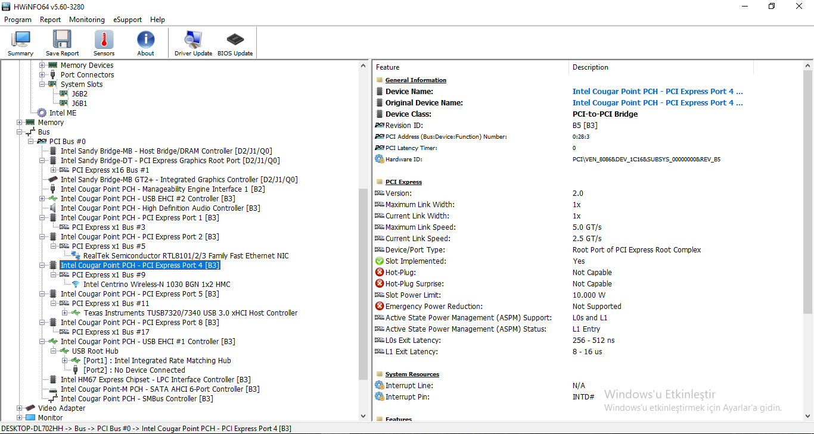The height and width of the screenshot is (434, 814).
Task: Expand PCI Express x16 Bus #1
Action: (54, 170)
